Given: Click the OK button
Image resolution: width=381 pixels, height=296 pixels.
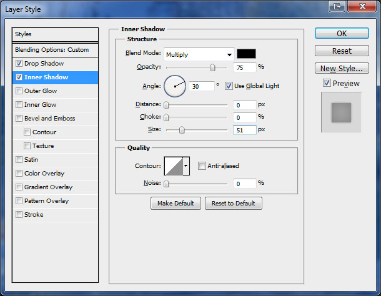Looking at the screenshot, I should pos(341,34).
